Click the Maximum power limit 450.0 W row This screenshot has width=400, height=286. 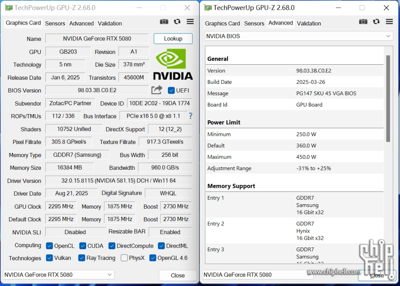click(x=295, y=157)
